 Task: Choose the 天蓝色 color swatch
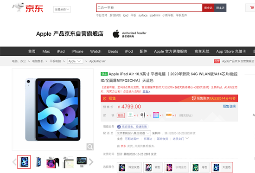(222, 167)
